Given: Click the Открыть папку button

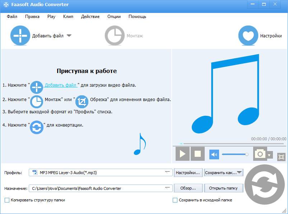Looking at the screenshot, I should (x=223, y=188).
